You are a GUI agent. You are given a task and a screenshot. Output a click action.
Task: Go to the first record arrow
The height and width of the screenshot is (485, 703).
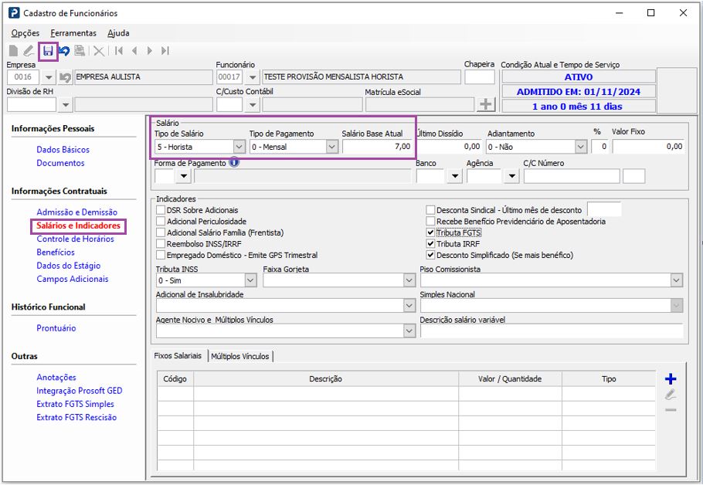(119, 51)
